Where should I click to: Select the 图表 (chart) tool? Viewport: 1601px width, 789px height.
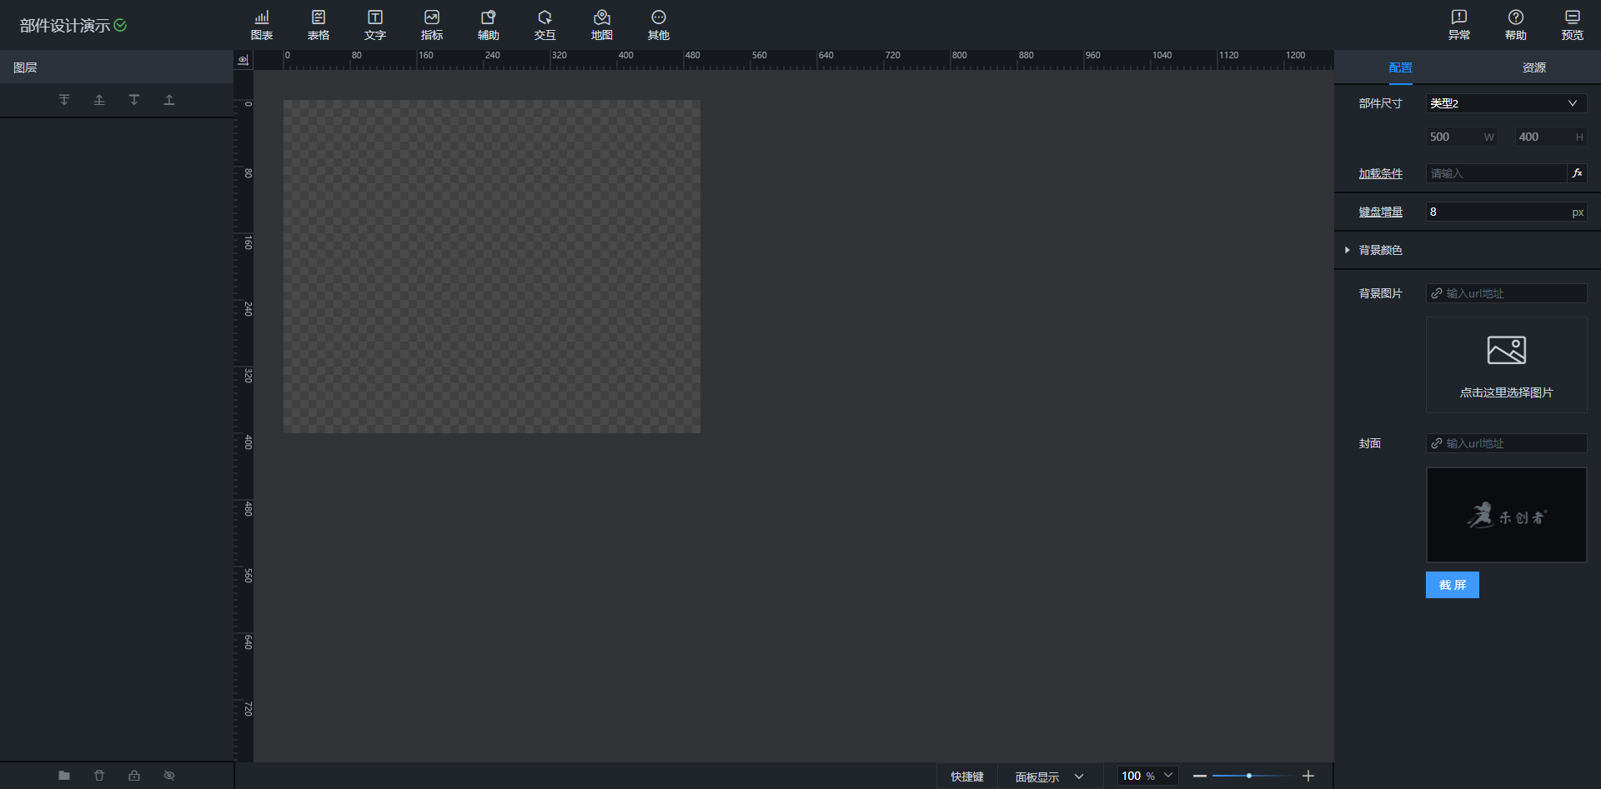(x=262, y=24)
